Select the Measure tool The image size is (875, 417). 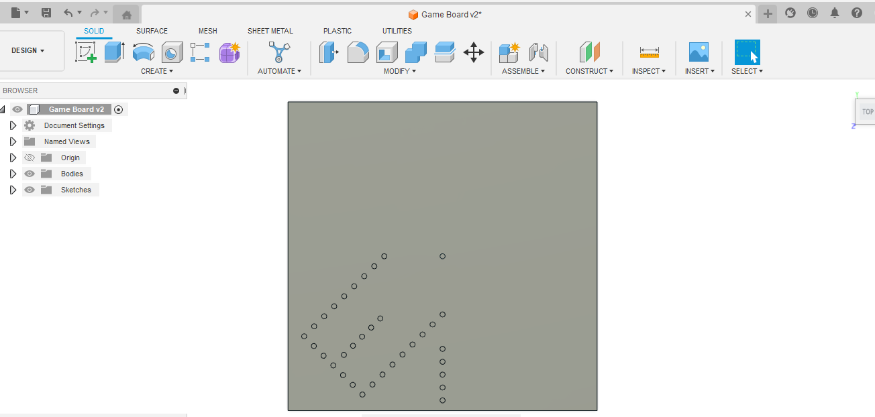649,52
